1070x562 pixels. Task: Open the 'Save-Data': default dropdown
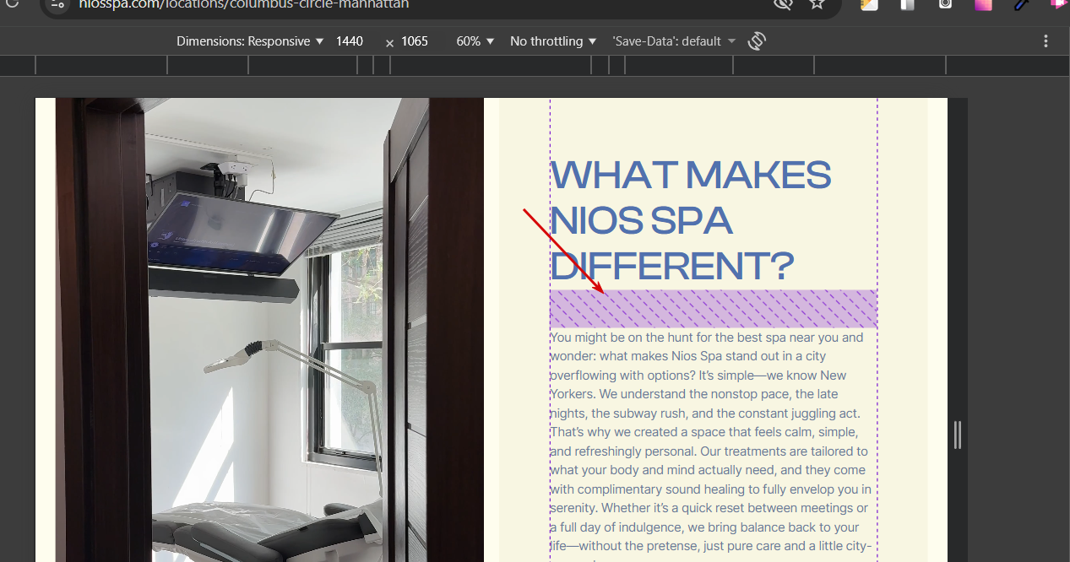click(x=674, y=41)
